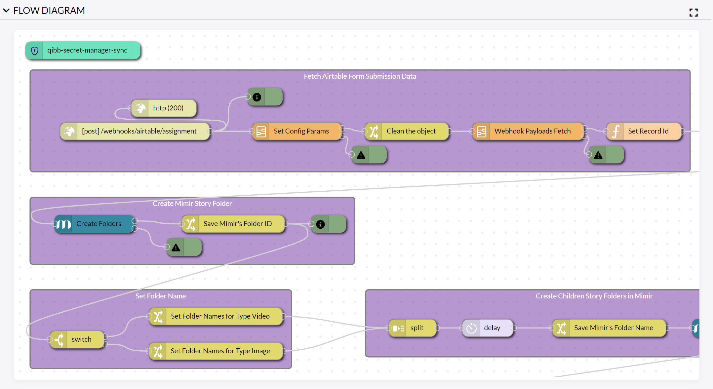
Task: Click the split node icon
Action: (398, 328)
